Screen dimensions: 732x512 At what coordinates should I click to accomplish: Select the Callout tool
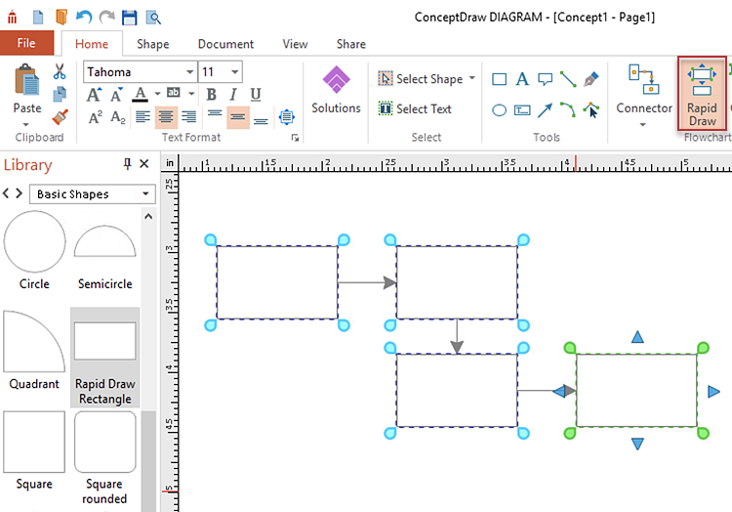(x=545, y=79)
